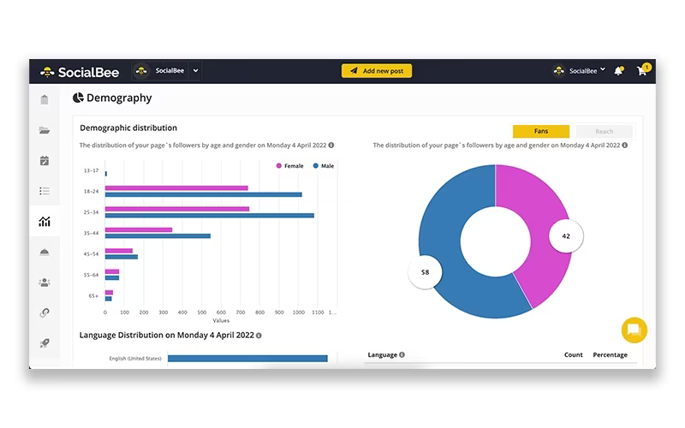Viewport: 685px width, 428px height.
Task: Click the Add new post button
Action: tap(377, 71)
